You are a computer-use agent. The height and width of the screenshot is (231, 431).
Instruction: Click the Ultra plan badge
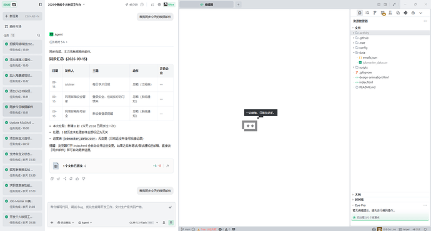[x=169, y=4]
